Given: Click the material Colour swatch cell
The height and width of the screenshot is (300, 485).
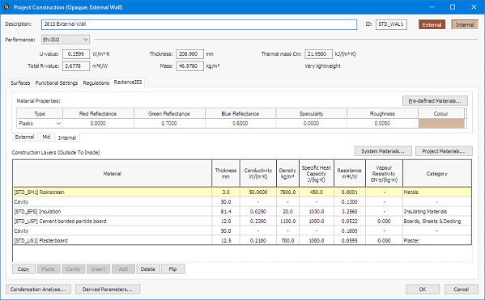Looking at the screenshot, I should pyautogui.click(x=441, y=123).
